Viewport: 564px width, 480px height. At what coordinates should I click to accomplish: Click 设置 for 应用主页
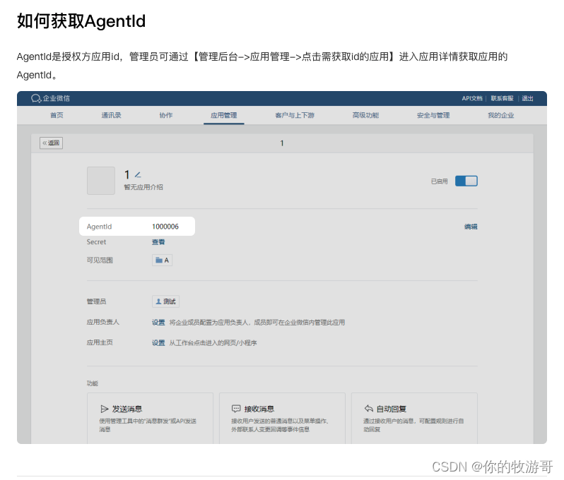coord(158,343)
